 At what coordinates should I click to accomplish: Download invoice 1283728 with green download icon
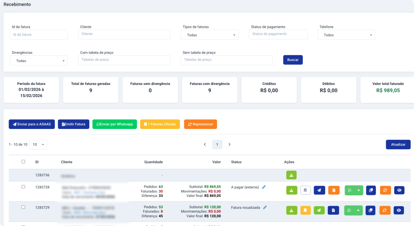coord(291,190)
